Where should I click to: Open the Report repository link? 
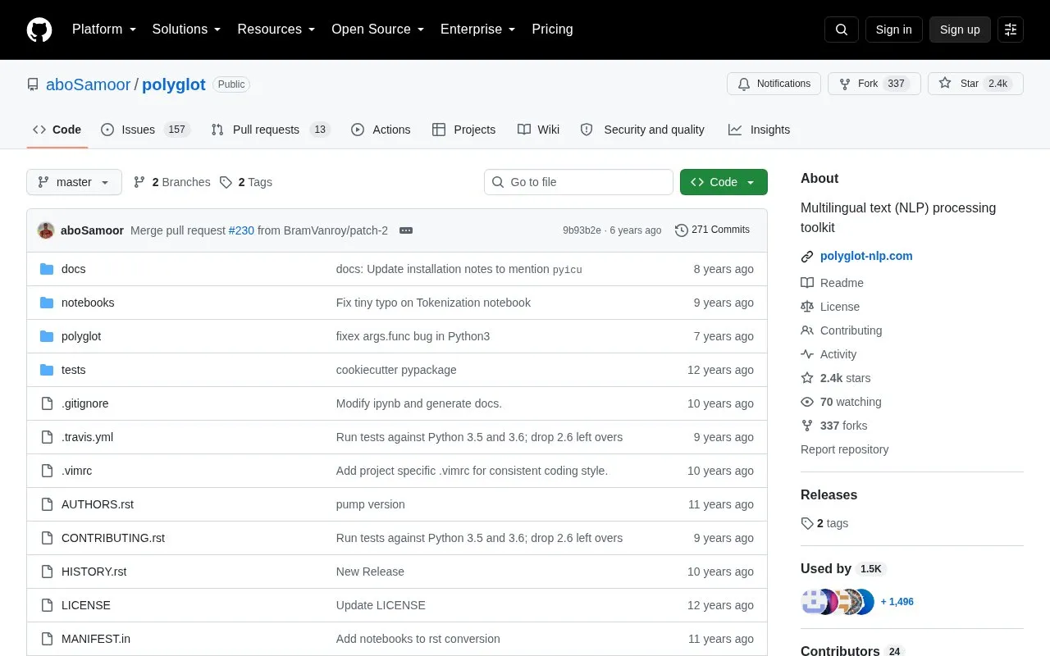[x=844, y=449]
